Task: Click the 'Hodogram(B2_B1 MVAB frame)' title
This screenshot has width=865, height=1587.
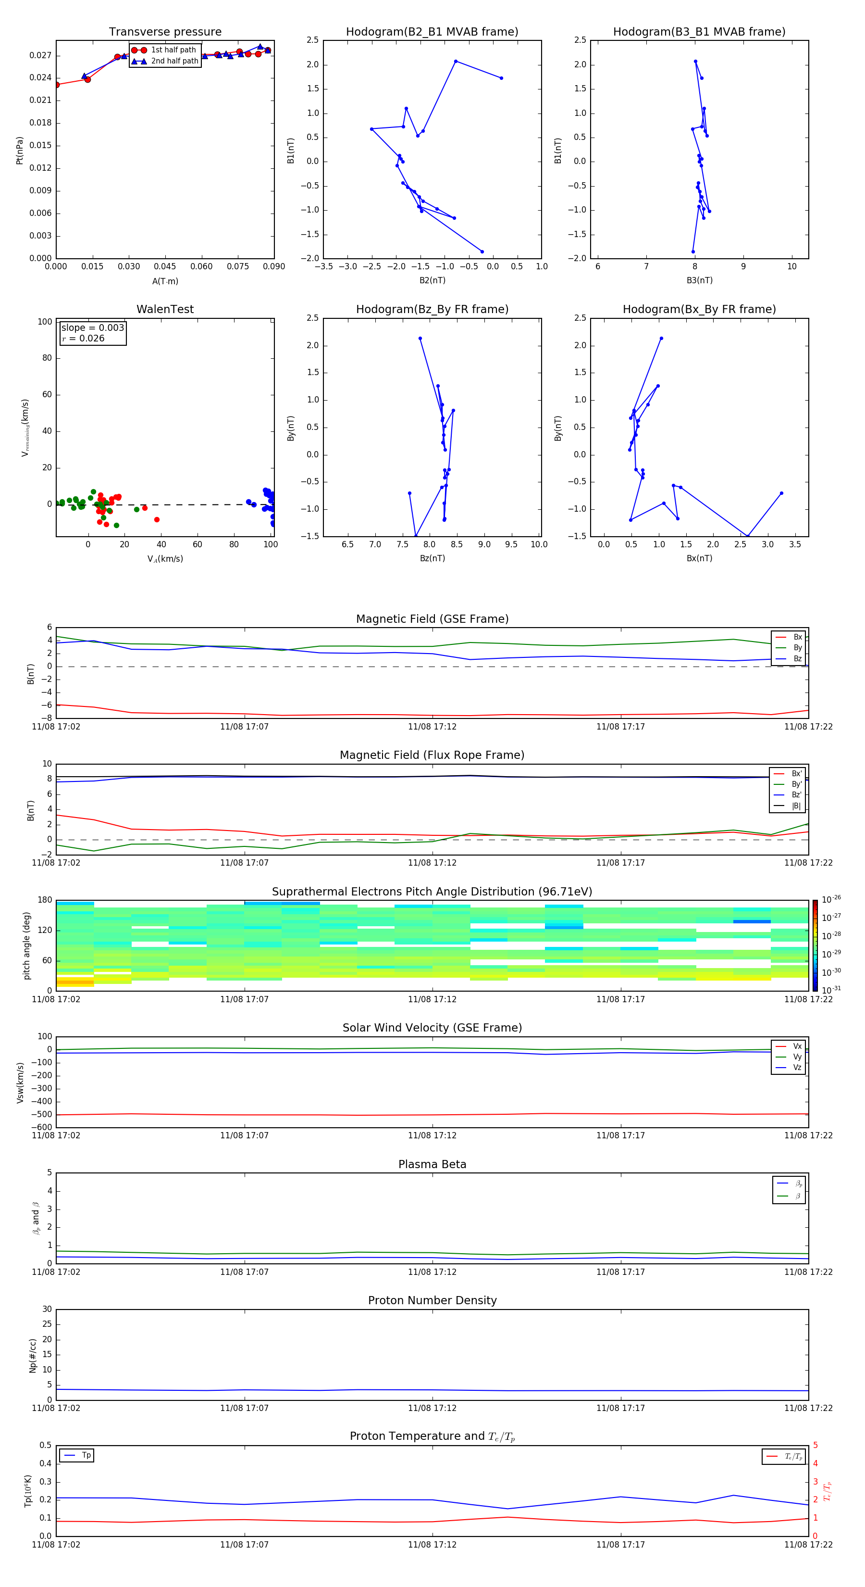Action: coord(432,31)
